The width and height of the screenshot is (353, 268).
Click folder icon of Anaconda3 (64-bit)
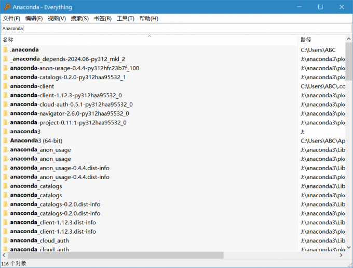pyautogui.click(x=6, y=141)
